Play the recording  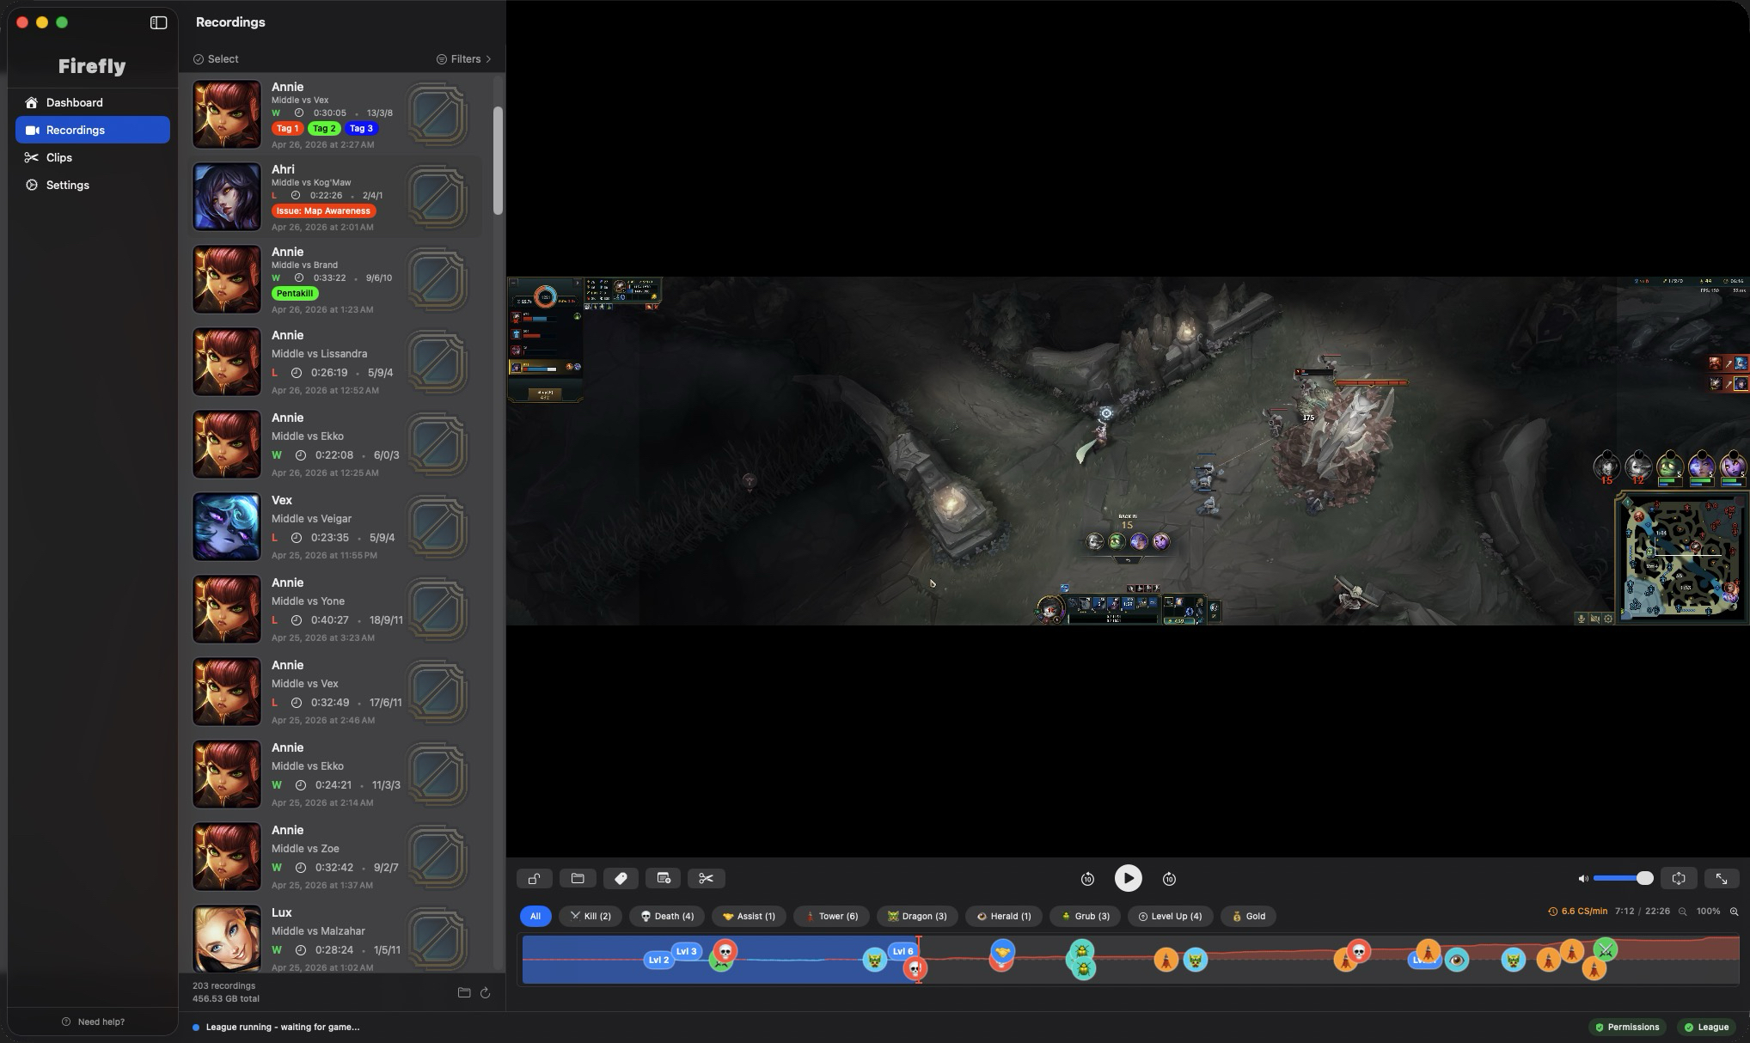click(1129, 878)
